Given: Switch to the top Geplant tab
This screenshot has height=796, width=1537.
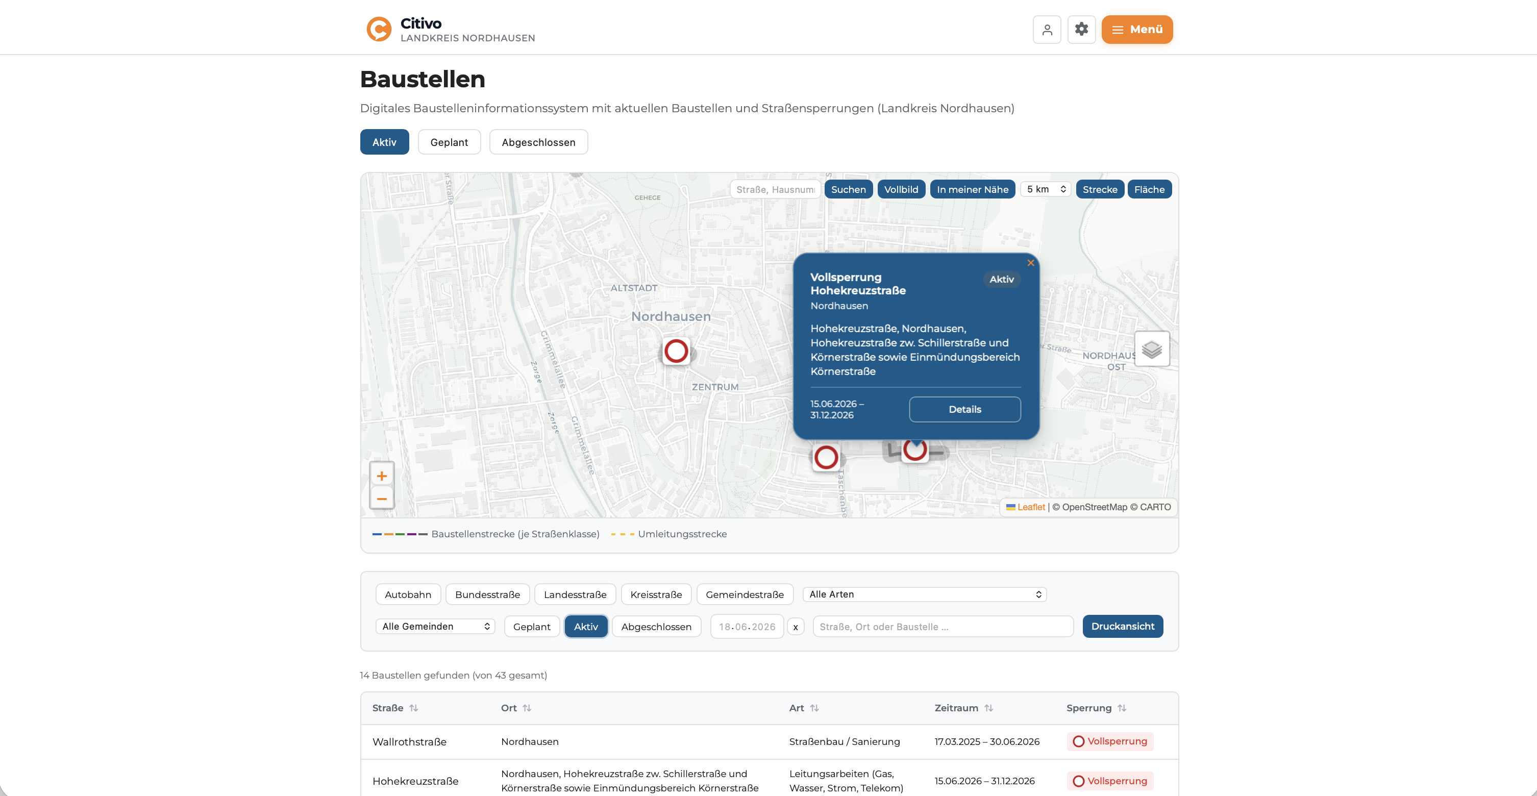Looking at the screenshot, I should click(449, 142).
